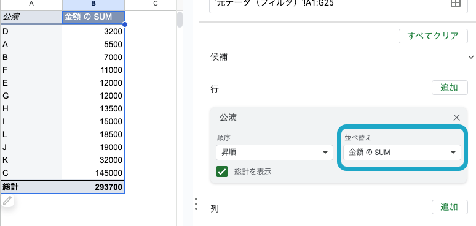Click the row label cell K
Image resolution: width=476 pixels, height=226 pixels.
pos(31,160)
